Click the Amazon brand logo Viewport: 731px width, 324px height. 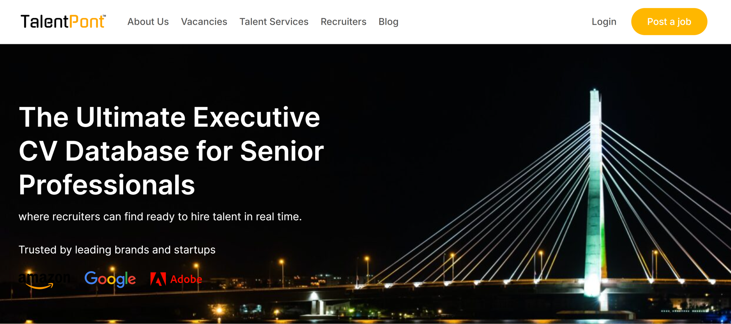point(44,279)
